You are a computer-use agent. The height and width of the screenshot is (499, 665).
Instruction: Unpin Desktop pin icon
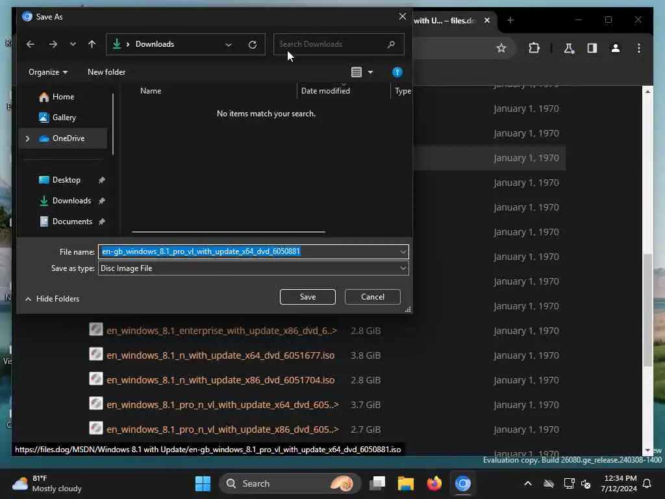(101, 180)
